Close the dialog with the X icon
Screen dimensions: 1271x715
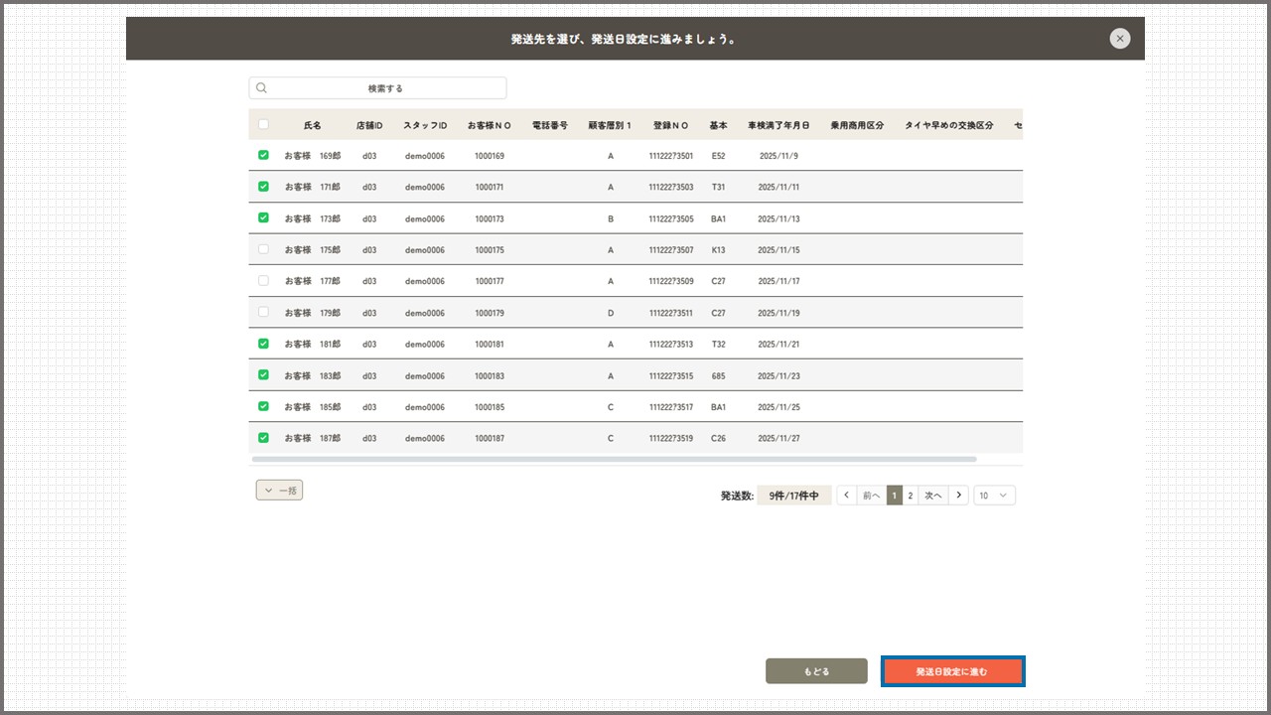(1120, 39)
